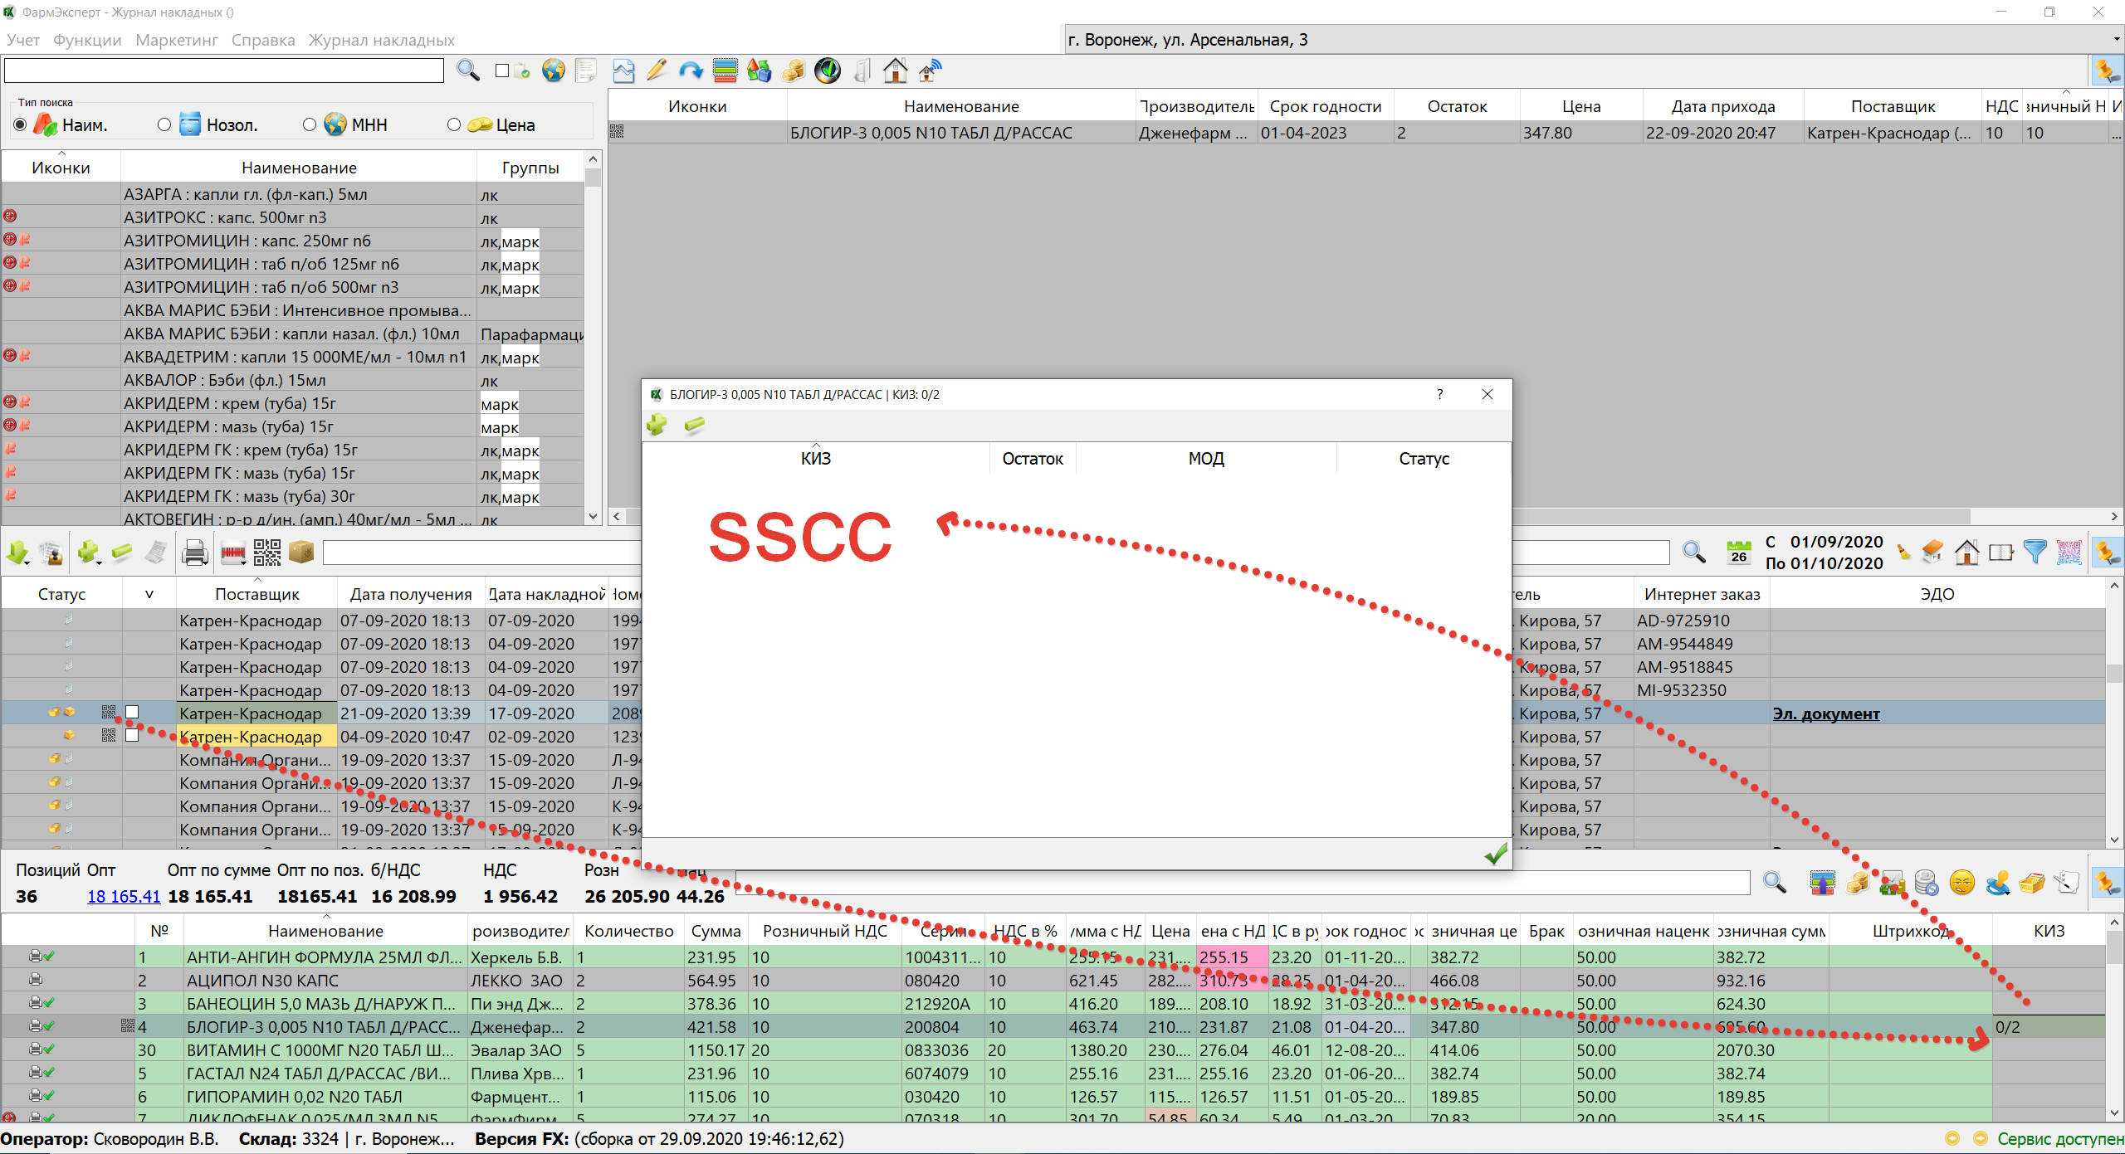Click green plus icon in КИЗ dialog

[x=657, y=425]
